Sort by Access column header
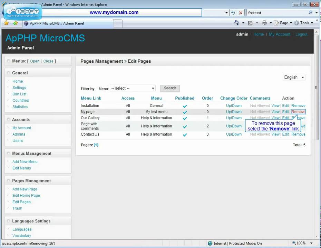321x248 pixels. click(x=128, y=98)
